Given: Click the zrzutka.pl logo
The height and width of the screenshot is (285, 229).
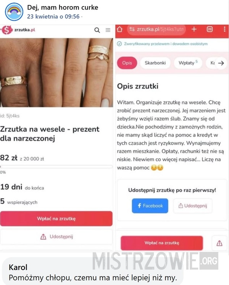Looking at the screenshot, I should [x=18, y=30].
